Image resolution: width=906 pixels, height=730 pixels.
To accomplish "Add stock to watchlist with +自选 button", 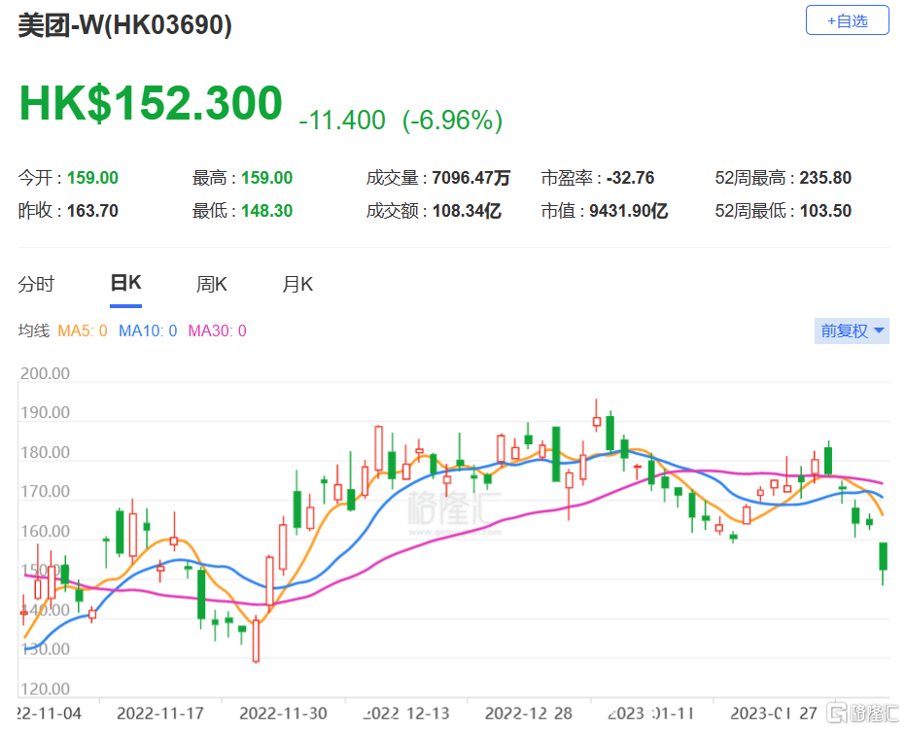I will point(847,20).
